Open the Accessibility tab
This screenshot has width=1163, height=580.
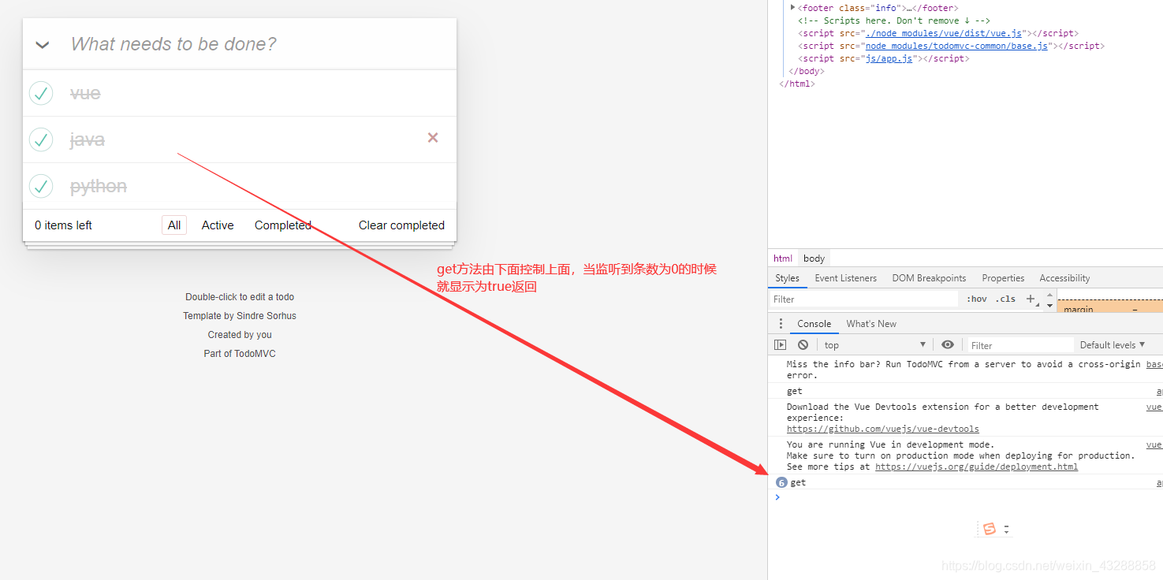click(1064, 278)
